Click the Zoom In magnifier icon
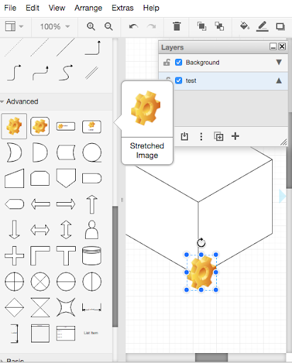 pos(91,26)
